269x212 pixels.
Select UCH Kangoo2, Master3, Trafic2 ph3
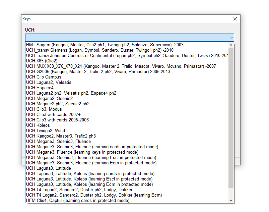click(x=127, y=136)
